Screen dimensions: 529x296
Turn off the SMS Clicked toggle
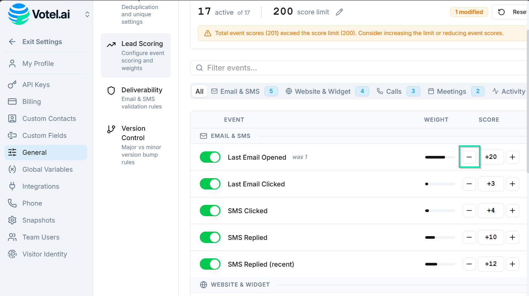[210, 211]
